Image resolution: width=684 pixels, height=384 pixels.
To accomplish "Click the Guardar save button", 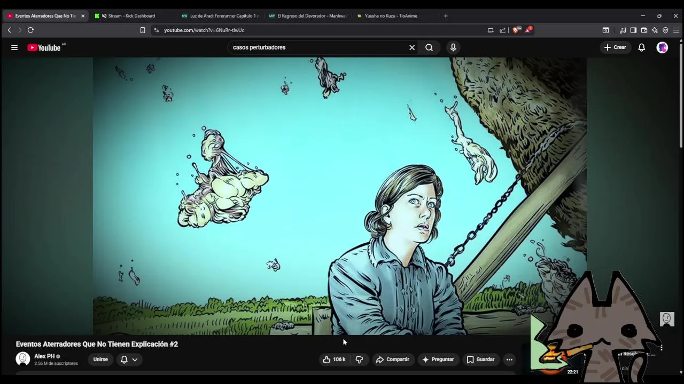I will pos(480,359).
